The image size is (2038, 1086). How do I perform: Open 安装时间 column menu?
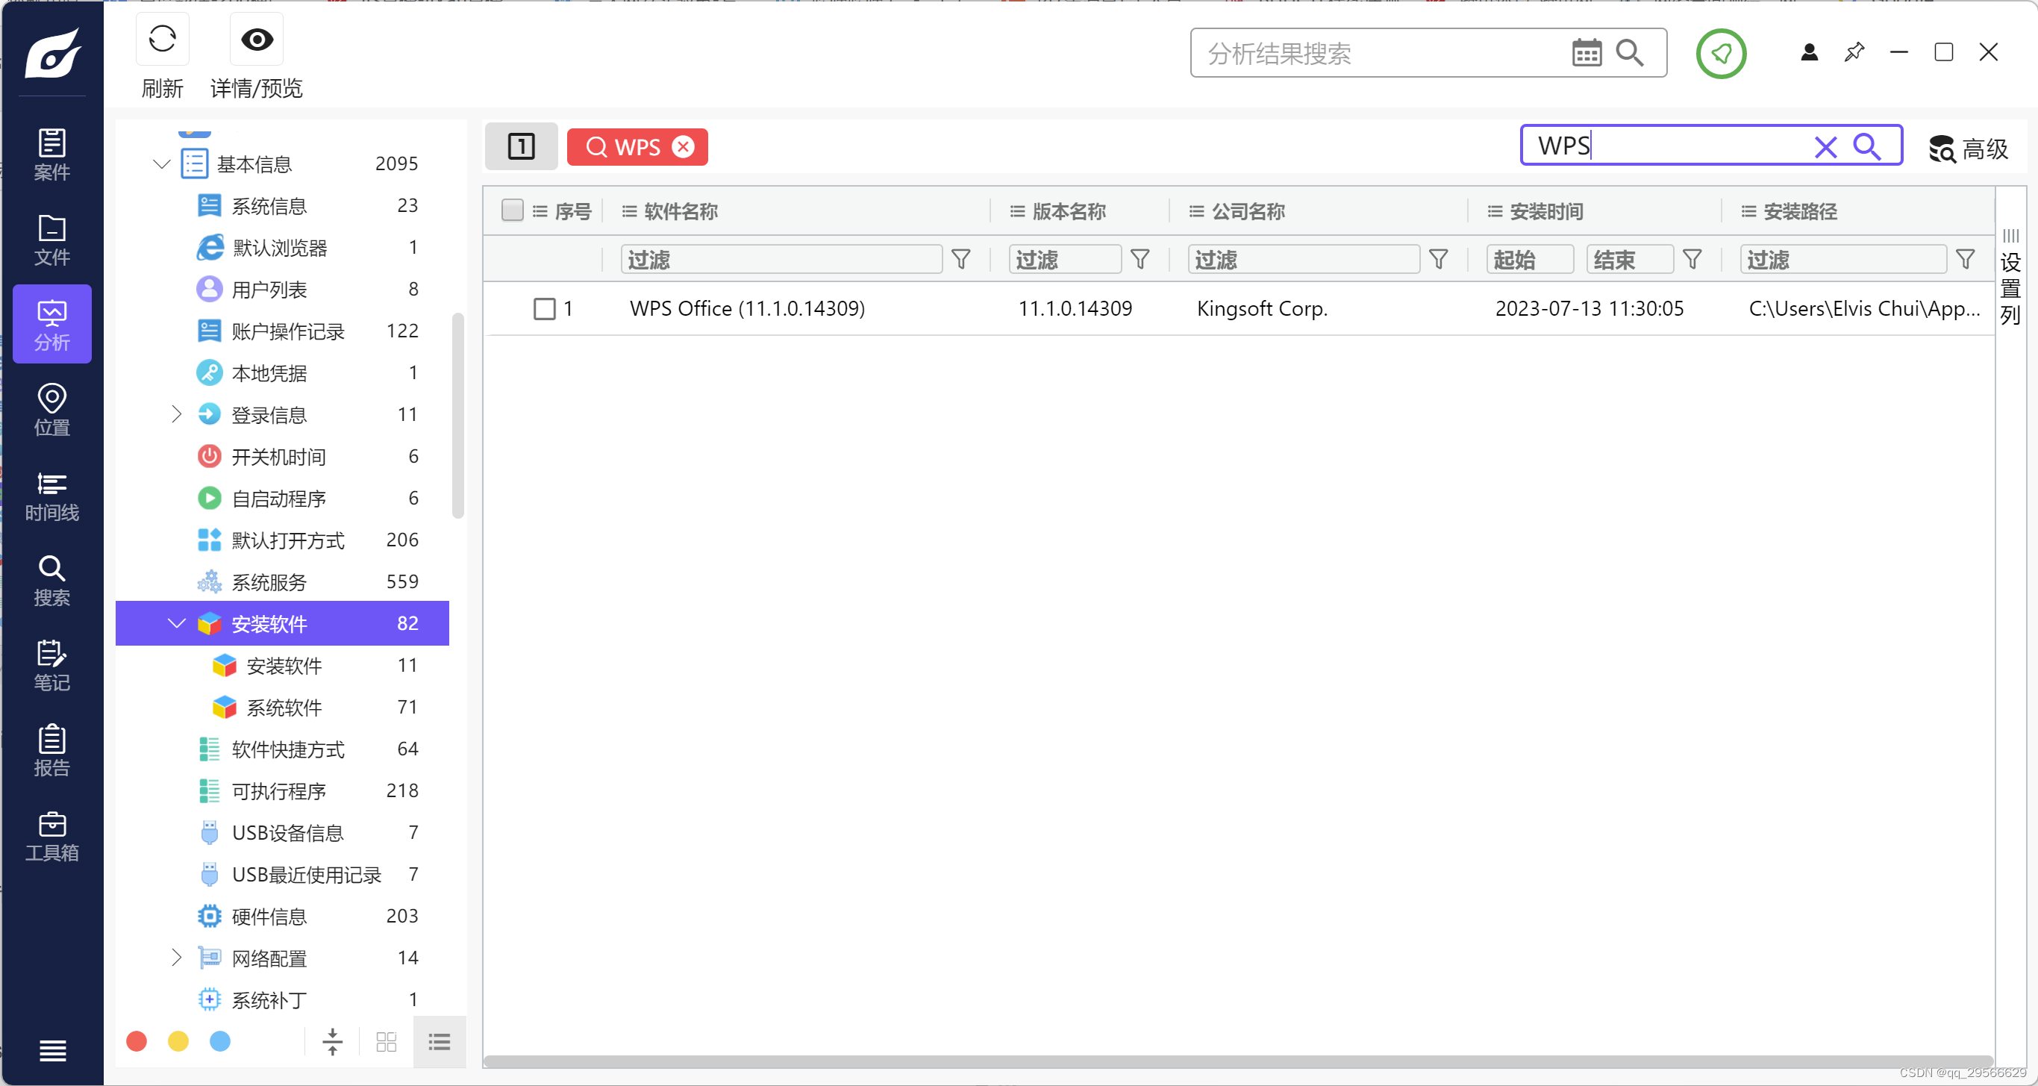[x=1495, y=211]
